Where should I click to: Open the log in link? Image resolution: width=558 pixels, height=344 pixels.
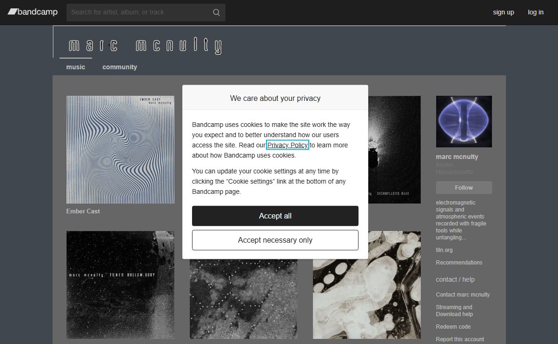536,12
